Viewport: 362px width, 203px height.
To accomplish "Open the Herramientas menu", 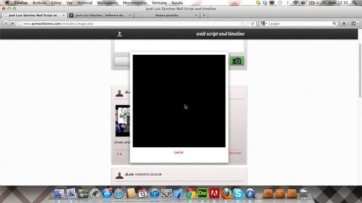I will click(135, 3).
